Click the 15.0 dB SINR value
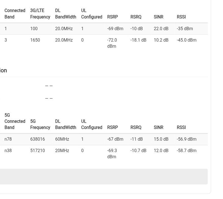The image size is (223, 199). click(x=161, y=139)
